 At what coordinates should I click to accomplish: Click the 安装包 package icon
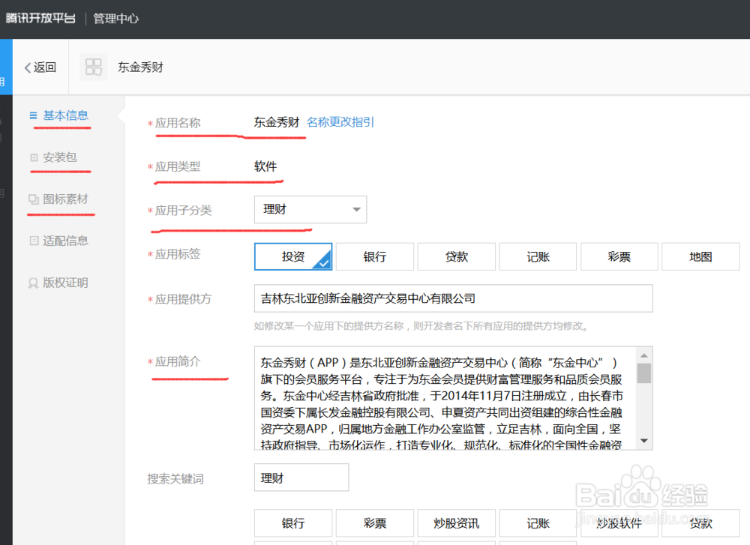tap(34, 157)
